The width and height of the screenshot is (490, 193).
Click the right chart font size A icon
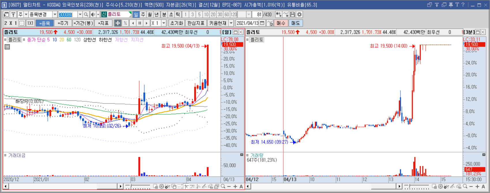click(x=483, y=187)
